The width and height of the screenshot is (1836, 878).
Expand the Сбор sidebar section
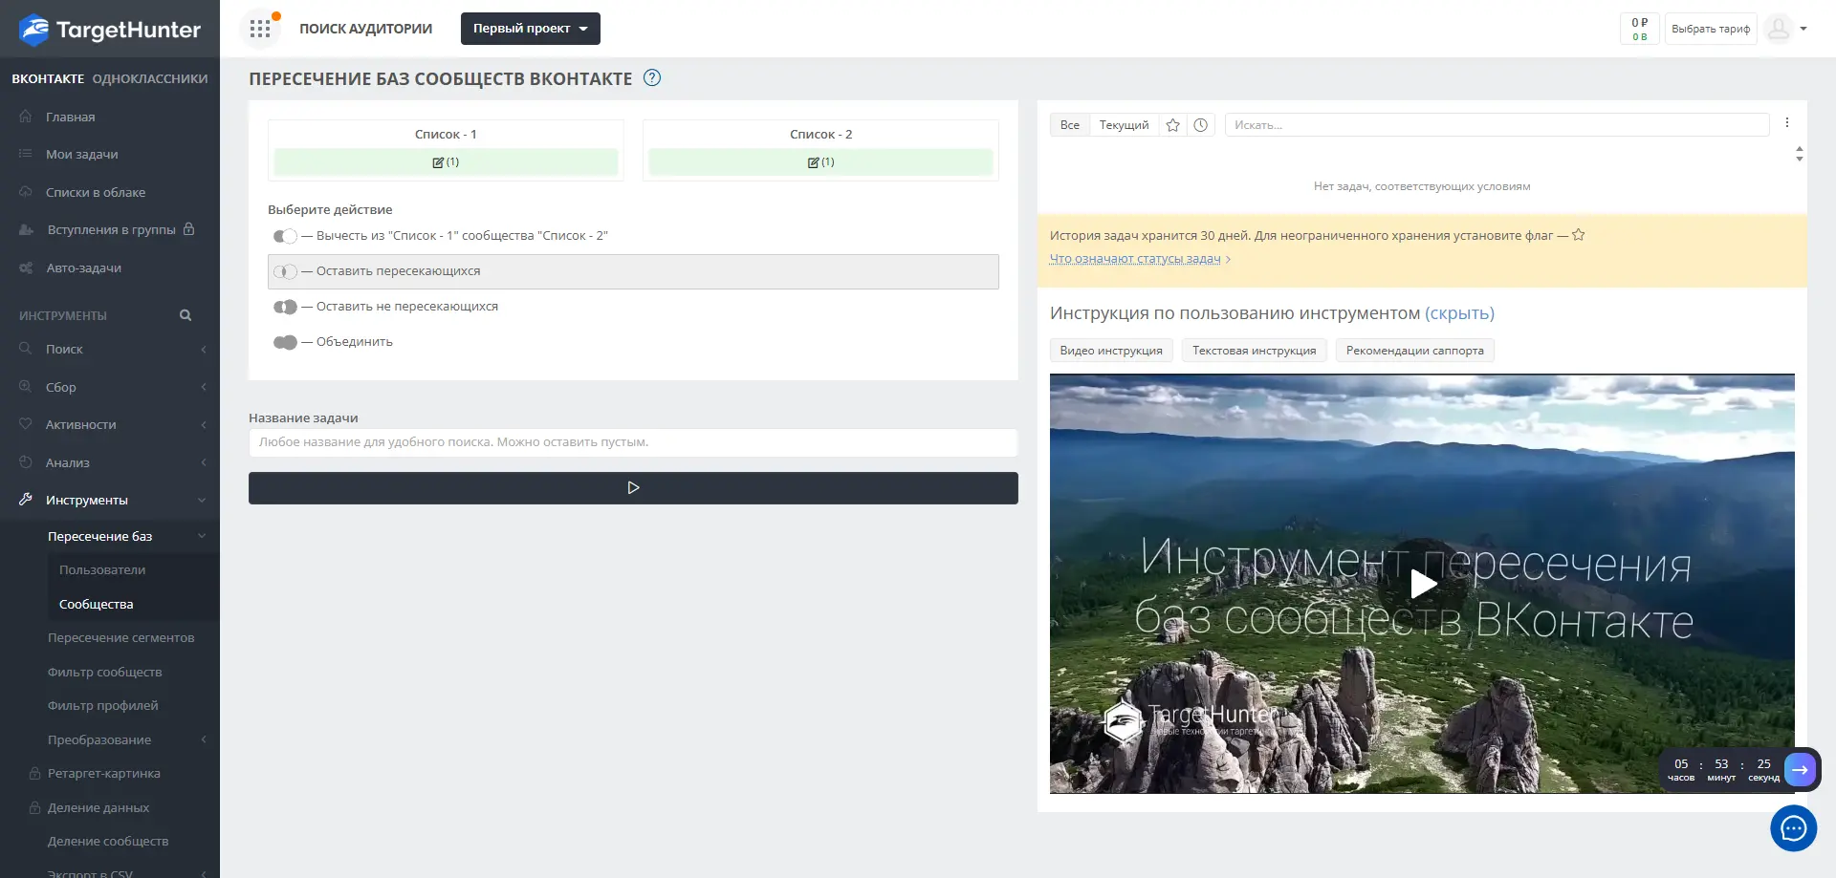(x=204, y=387)
